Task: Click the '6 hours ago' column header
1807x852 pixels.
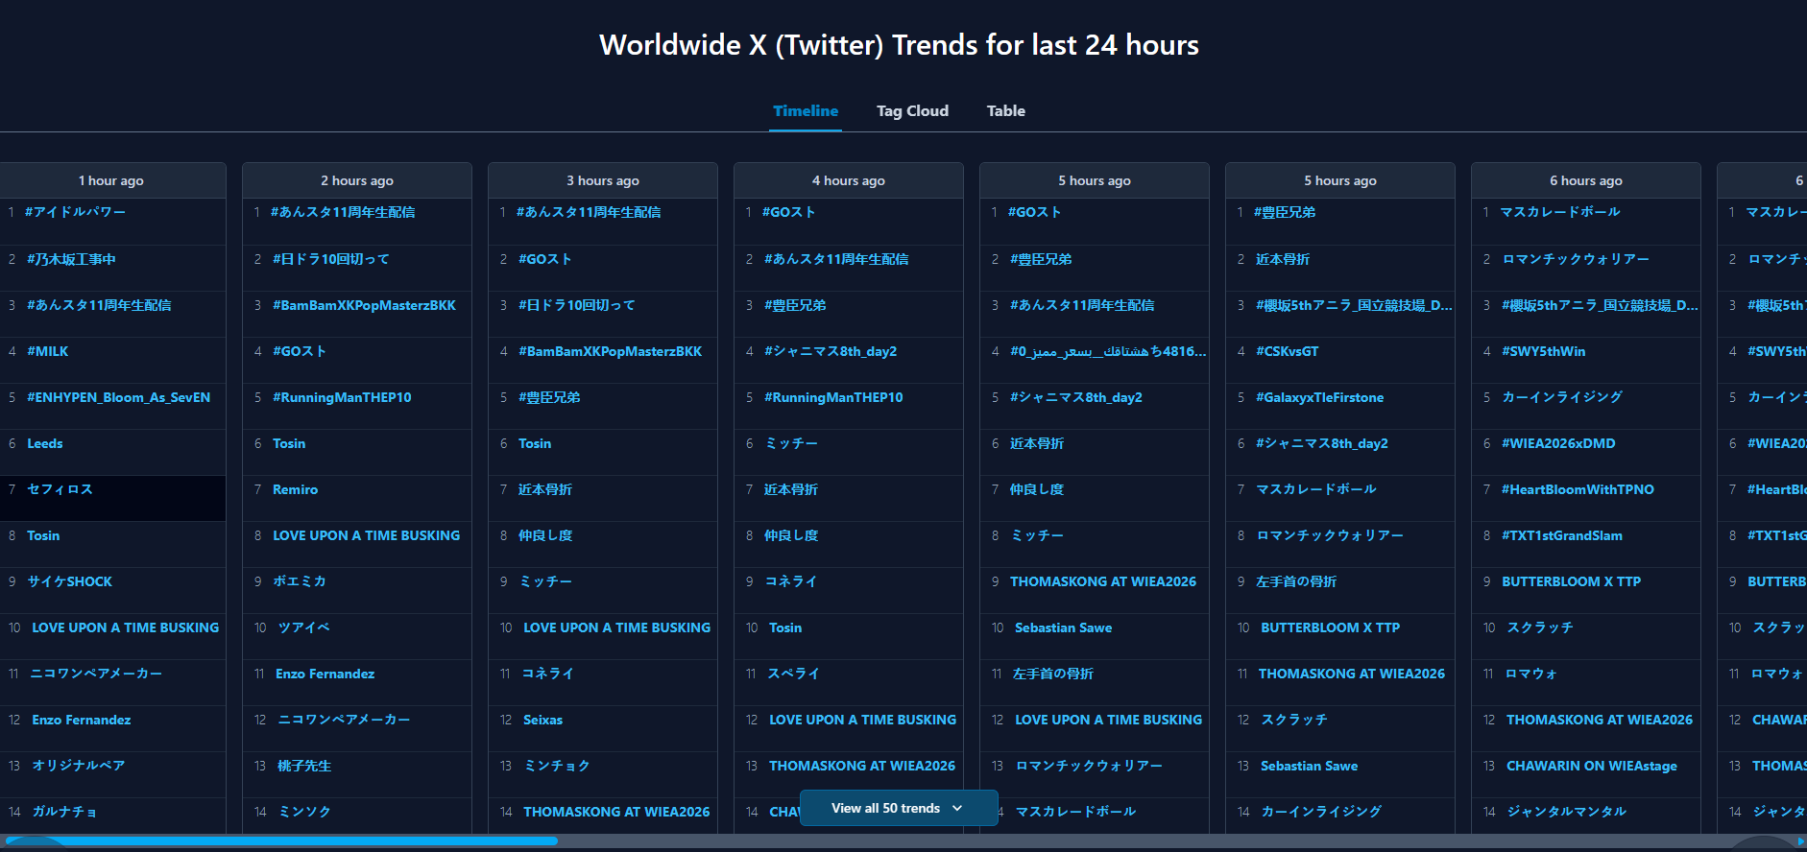Action: pos(1586,180)
